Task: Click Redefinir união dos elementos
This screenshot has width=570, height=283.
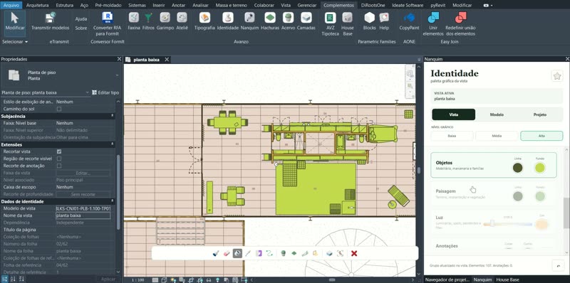Action: click(460, 24)
